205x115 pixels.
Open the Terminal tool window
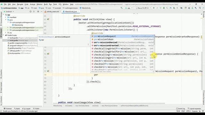(8, 109)
